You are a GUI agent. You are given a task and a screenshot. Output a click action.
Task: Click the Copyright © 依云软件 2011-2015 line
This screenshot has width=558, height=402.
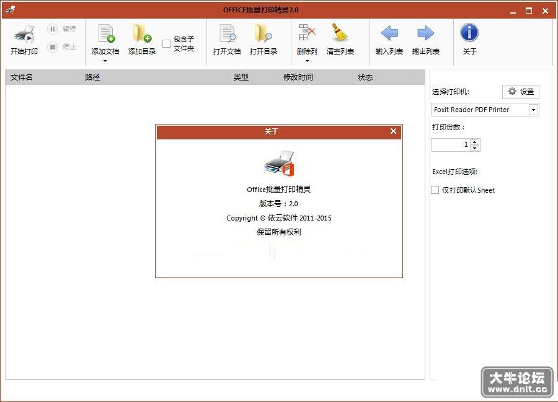pyautogui.click(x=279, y=218)
